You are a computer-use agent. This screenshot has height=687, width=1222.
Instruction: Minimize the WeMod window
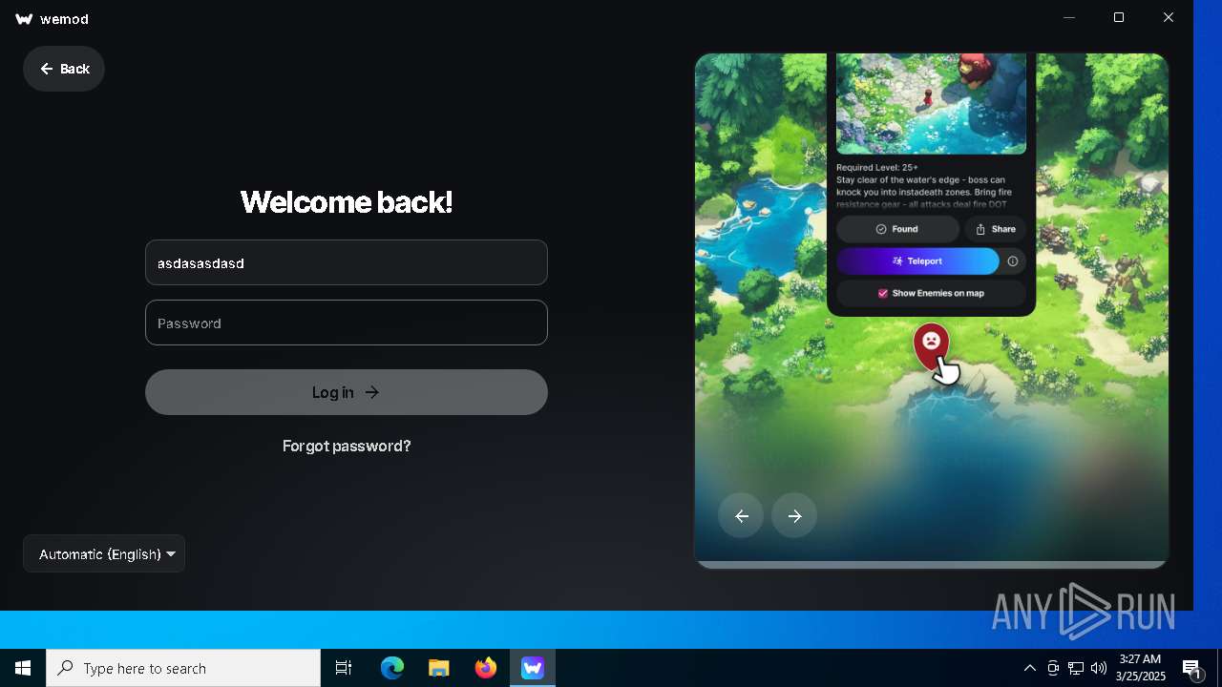point(1069,17)
